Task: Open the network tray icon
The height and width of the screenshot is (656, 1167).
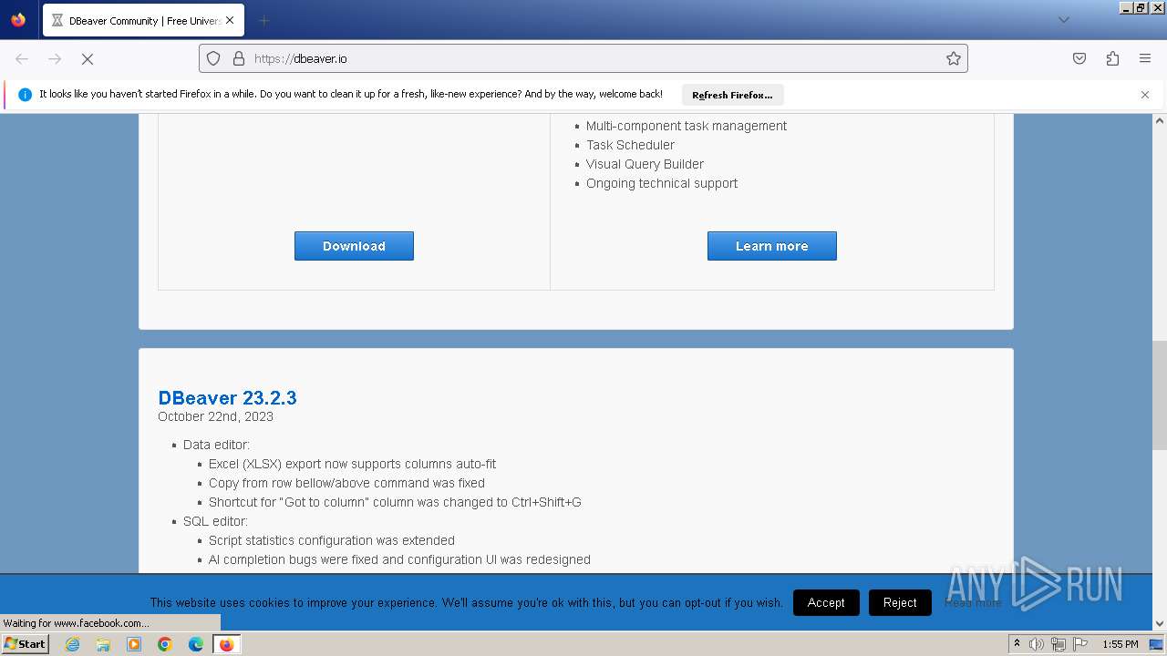Action: click(1059, 644)
